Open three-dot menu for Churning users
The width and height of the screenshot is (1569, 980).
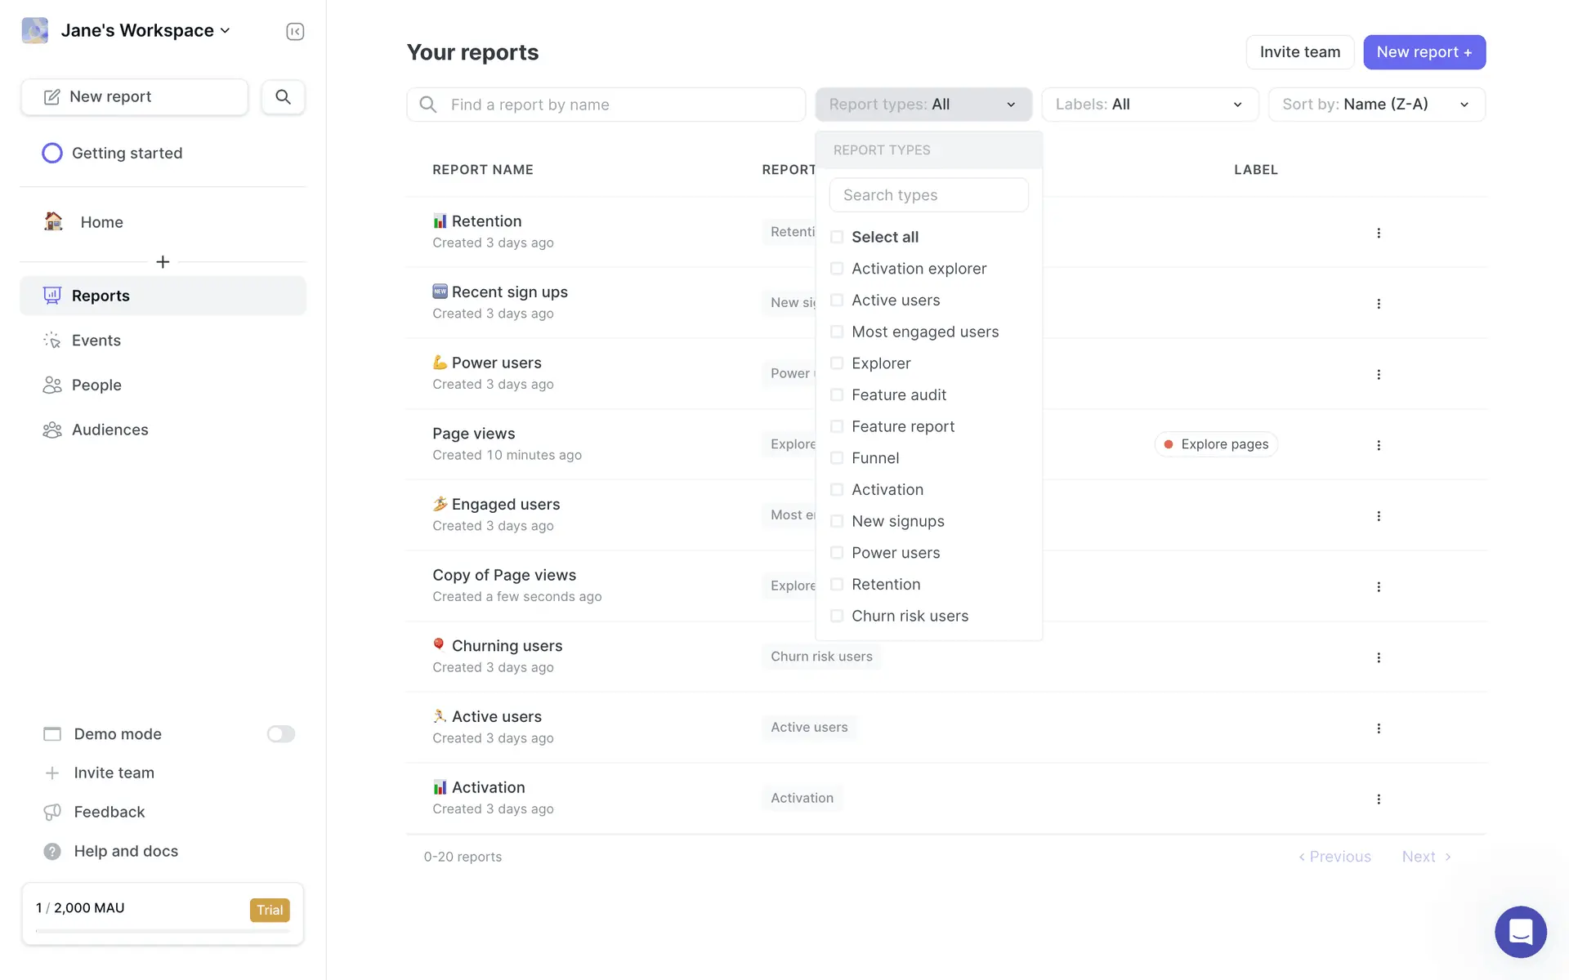(x=1379, y=657)
